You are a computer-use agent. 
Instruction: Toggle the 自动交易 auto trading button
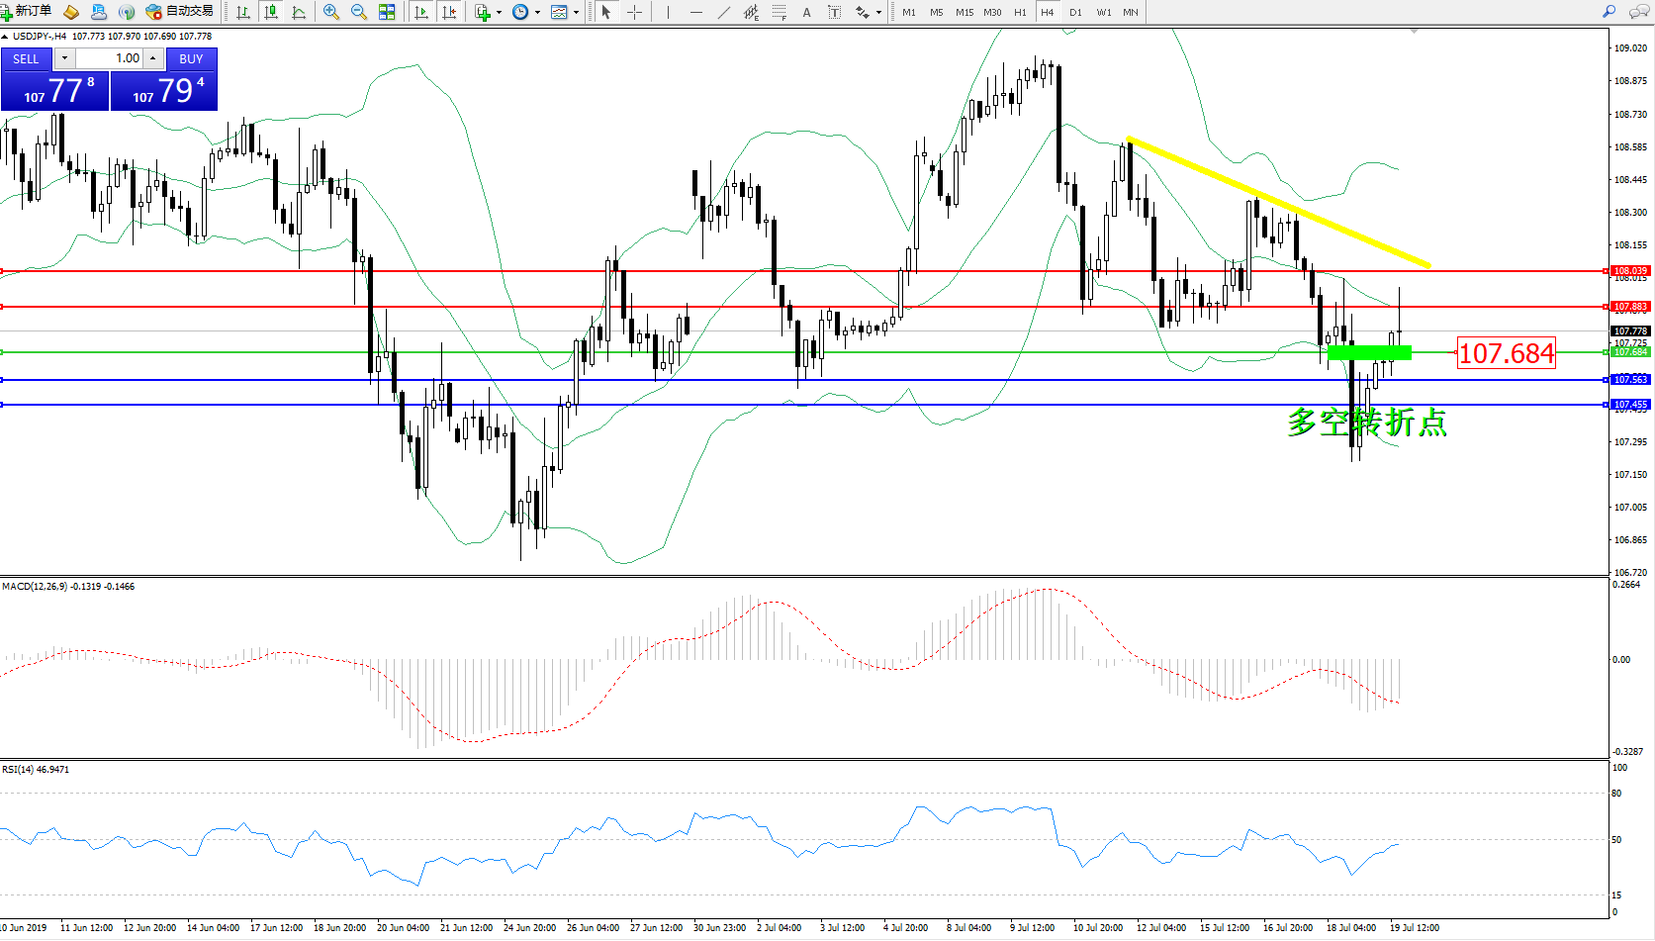click(180, 12)
